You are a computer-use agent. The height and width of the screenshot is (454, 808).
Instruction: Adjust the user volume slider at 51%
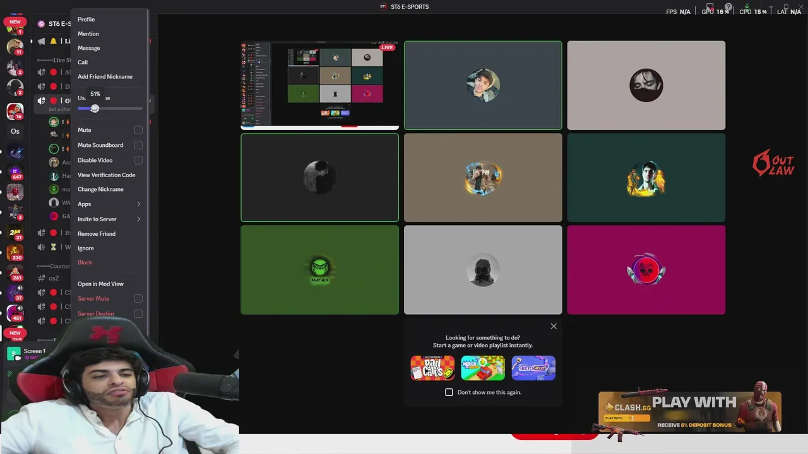95,109
